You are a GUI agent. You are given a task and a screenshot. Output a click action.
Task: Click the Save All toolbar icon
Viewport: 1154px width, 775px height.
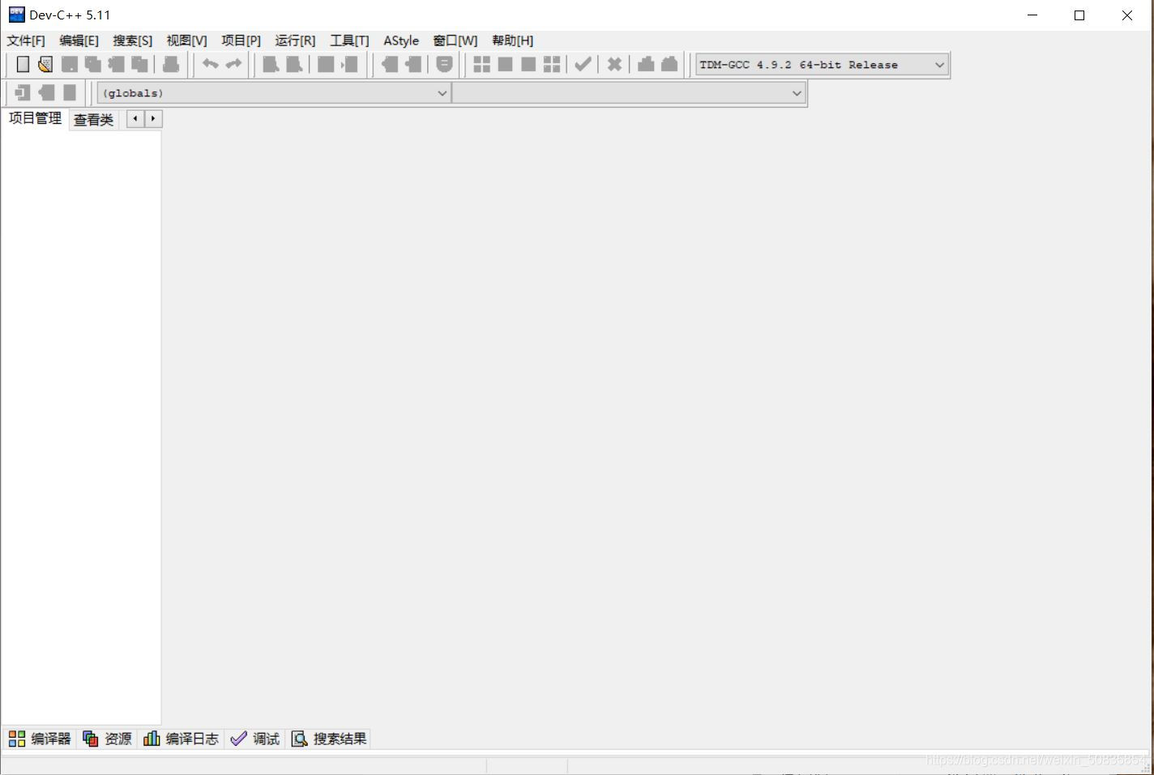pos(93,65)
